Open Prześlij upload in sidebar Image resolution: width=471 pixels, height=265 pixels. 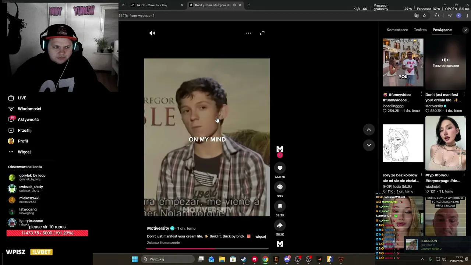(25, 130)
